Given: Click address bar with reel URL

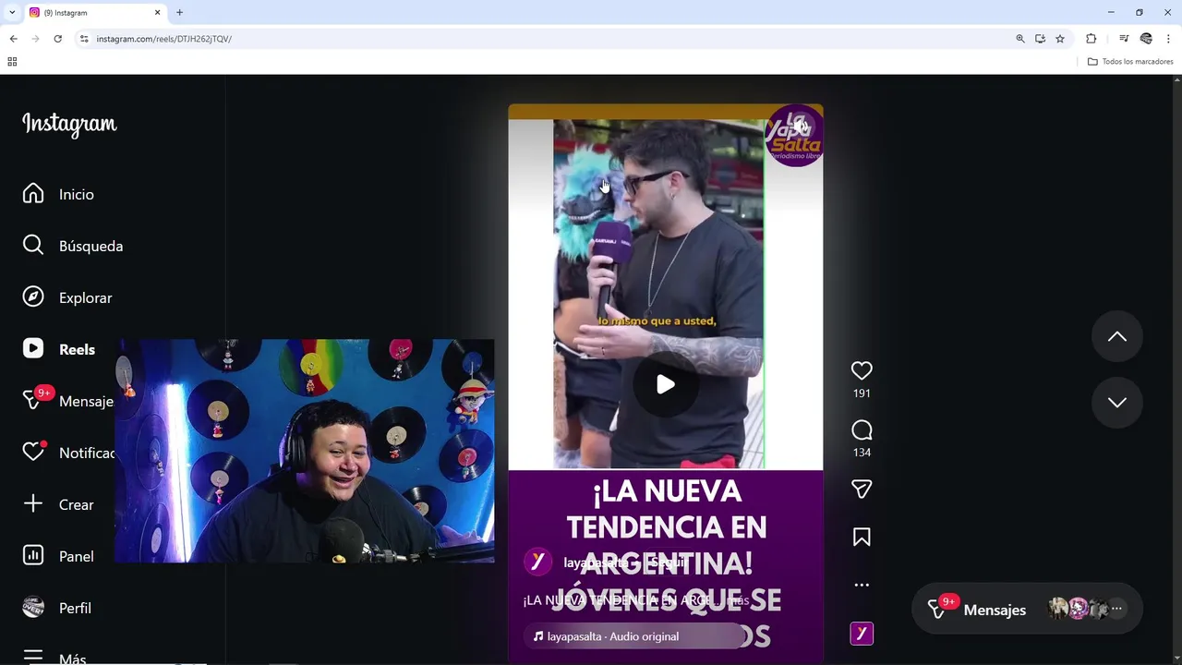Looking at the screenshot, I should pos(545,39).
